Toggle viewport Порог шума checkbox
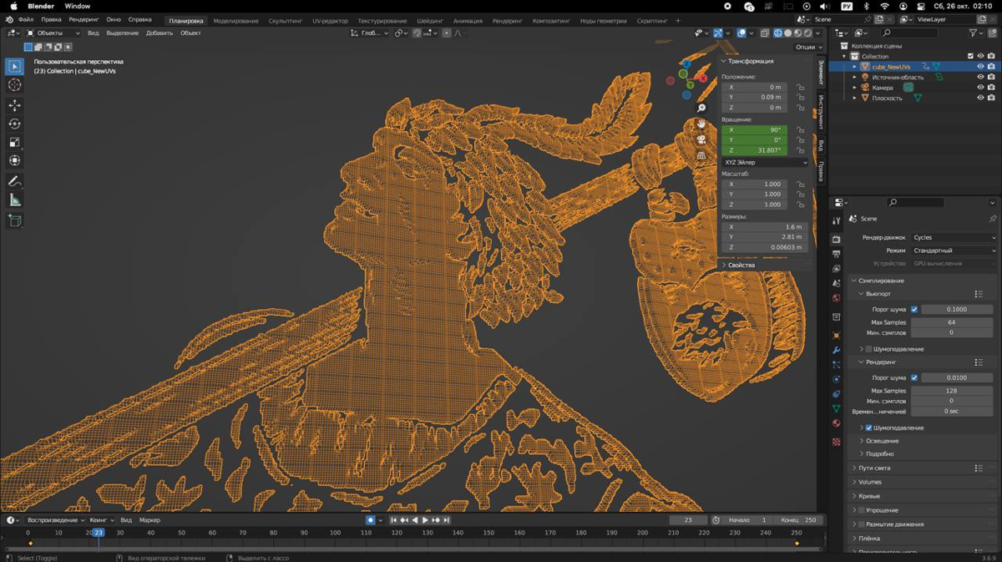The height and width of the screenshot is (562, 1002). click(914, 309)
